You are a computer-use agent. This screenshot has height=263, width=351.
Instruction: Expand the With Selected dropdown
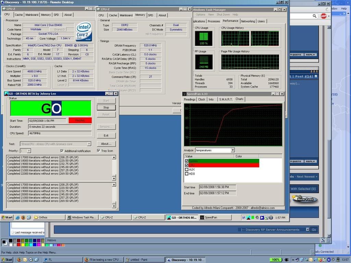[x=303, y=189]
